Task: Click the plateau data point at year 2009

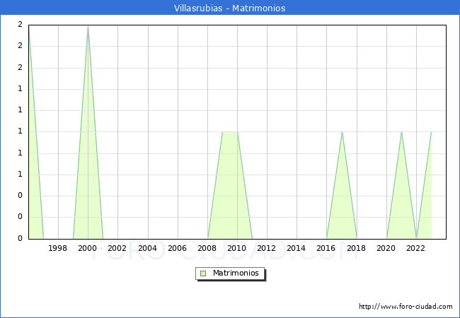Action: coord(223,132)
